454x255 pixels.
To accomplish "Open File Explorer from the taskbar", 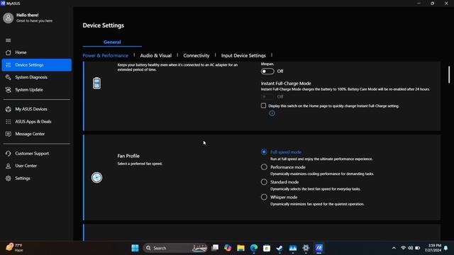I will tap(240, 248).
